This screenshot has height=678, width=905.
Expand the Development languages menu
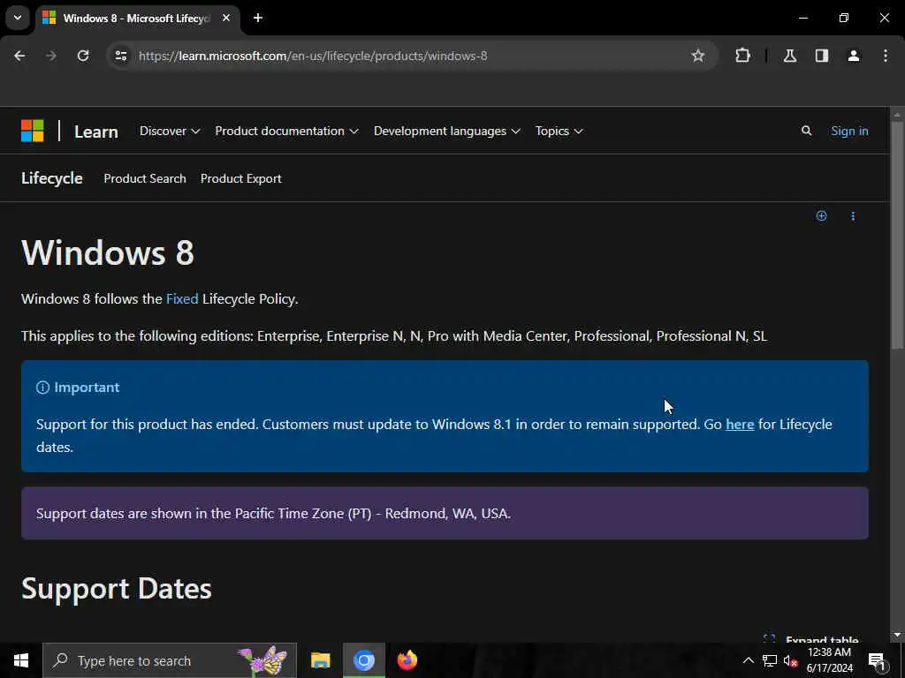click(x=446, y=131)
